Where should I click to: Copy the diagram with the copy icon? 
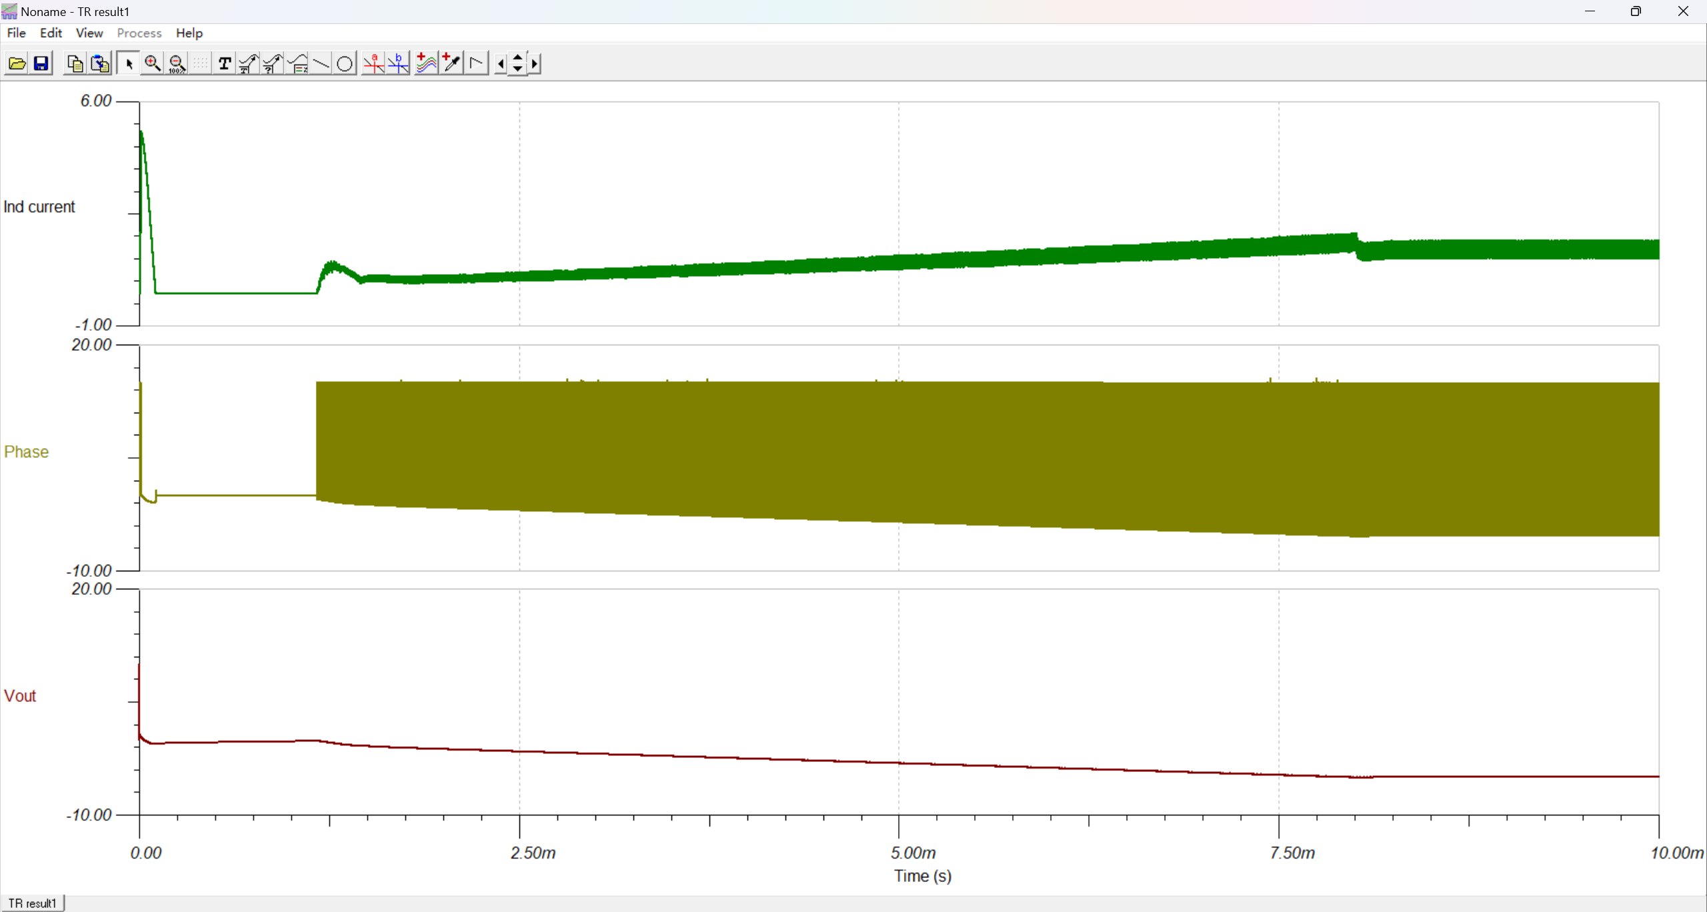pos(75,63)
